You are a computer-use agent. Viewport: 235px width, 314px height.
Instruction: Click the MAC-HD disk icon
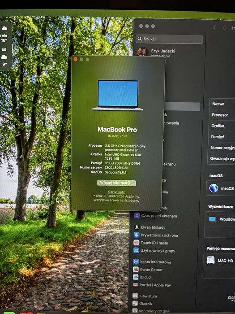point(211,260)
